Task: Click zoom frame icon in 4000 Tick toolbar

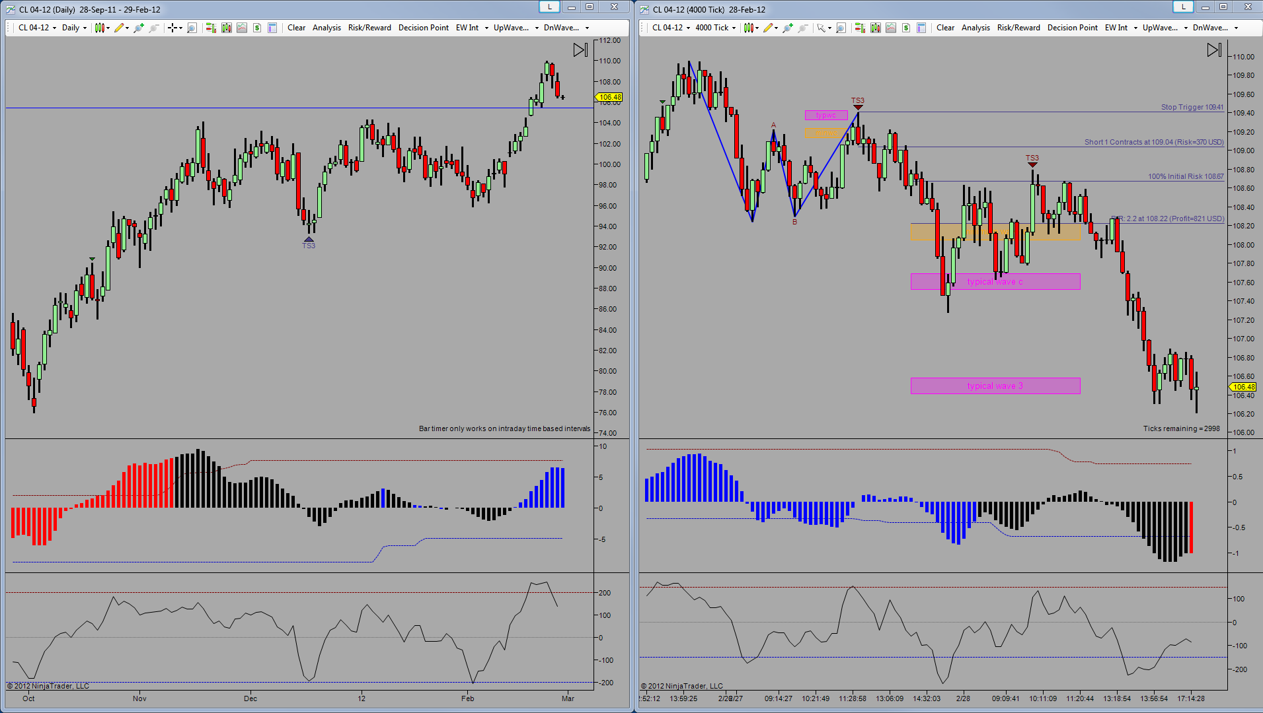Action: (x=841, y=28)
